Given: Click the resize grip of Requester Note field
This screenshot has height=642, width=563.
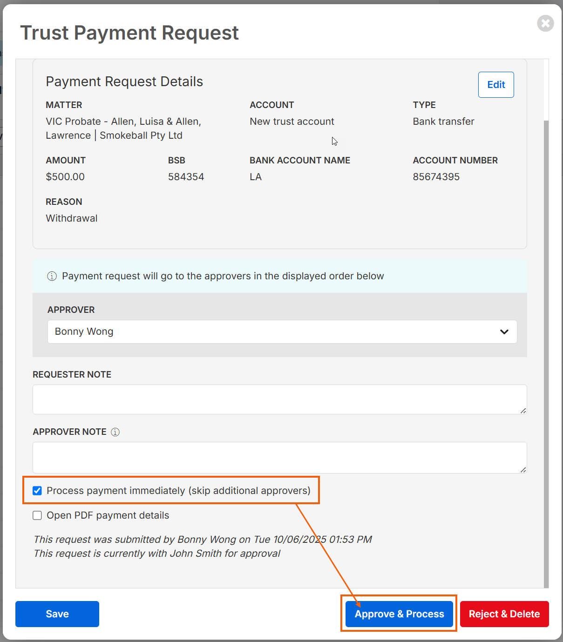Looking at the screenshot, I should (523, 410).
